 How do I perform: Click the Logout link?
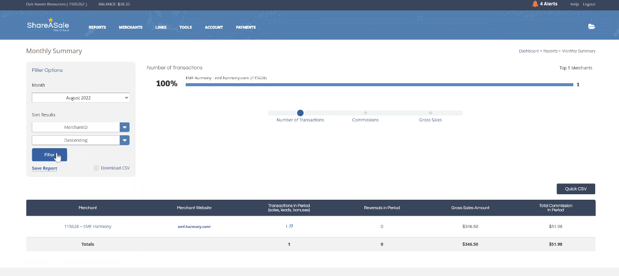[589, 4]
